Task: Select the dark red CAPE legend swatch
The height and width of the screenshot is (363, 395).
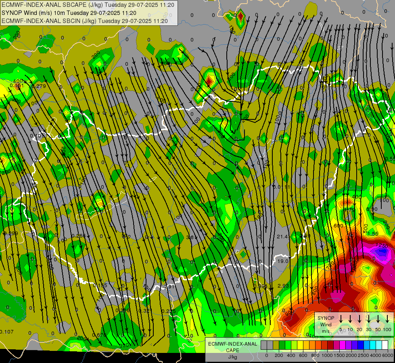Action: pyautogui.click(x=330, y=345)
